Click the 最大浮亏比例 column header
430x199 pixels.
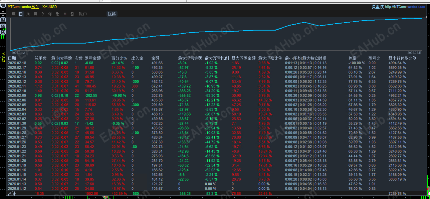pos(217,58)
